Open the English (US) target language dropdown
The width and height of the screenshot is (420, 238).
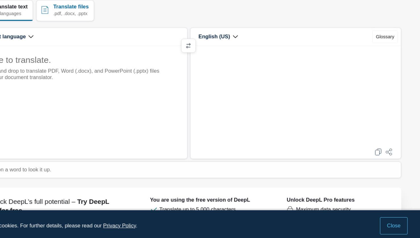[218, 37]
